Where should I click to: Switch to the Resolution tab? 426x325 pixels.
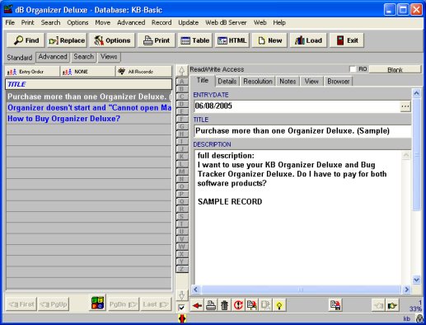click(x=258, y=82)
